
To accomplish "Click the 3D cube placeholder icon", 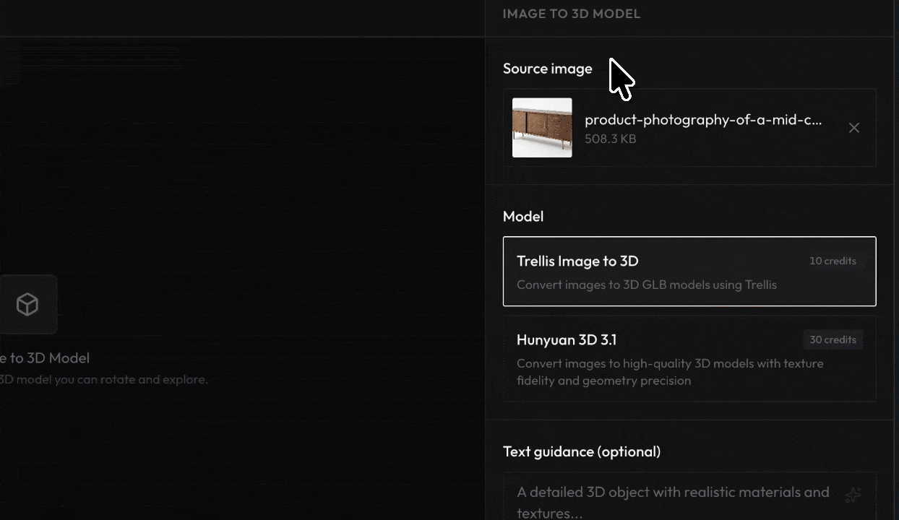I will pyautogui.click(x=27, y=304).
